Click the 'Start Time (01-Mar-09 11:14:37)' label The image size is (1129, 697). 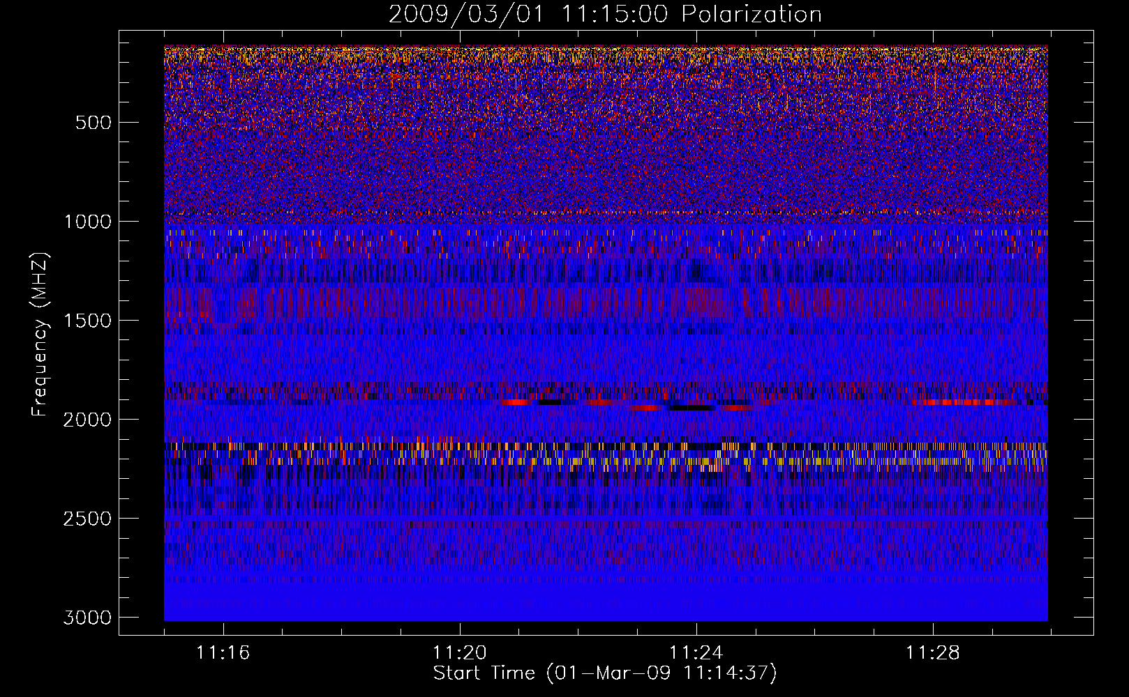point(605,673)
